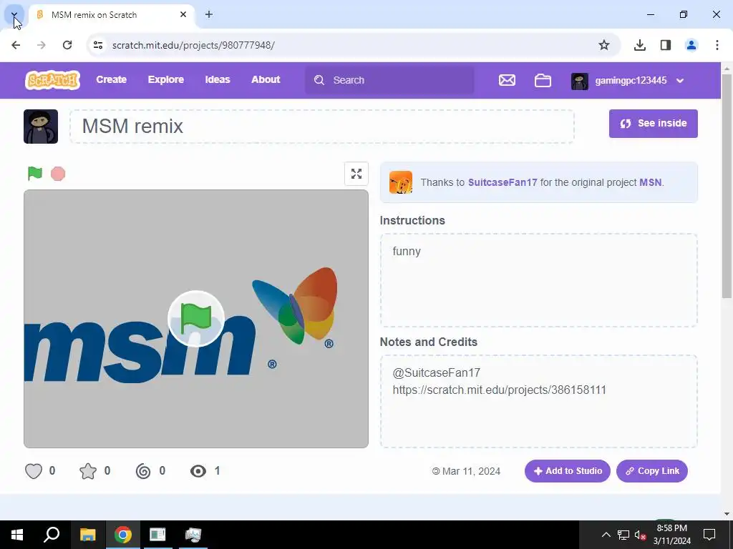
Task: Click the See inside button
Action: point(653,123)
